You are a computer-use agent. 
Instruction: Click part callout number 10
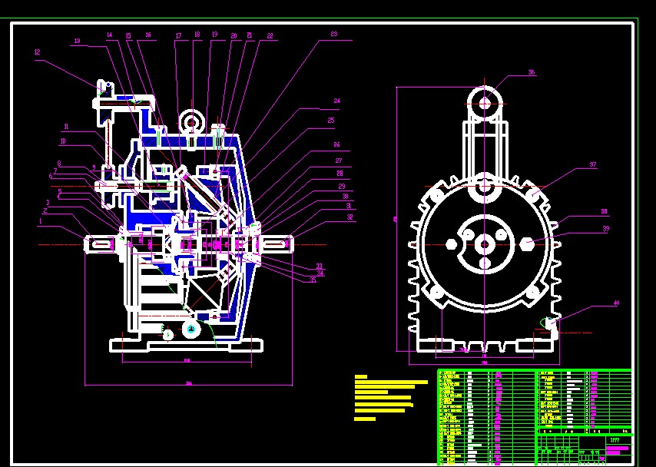(x=63, y=141)
